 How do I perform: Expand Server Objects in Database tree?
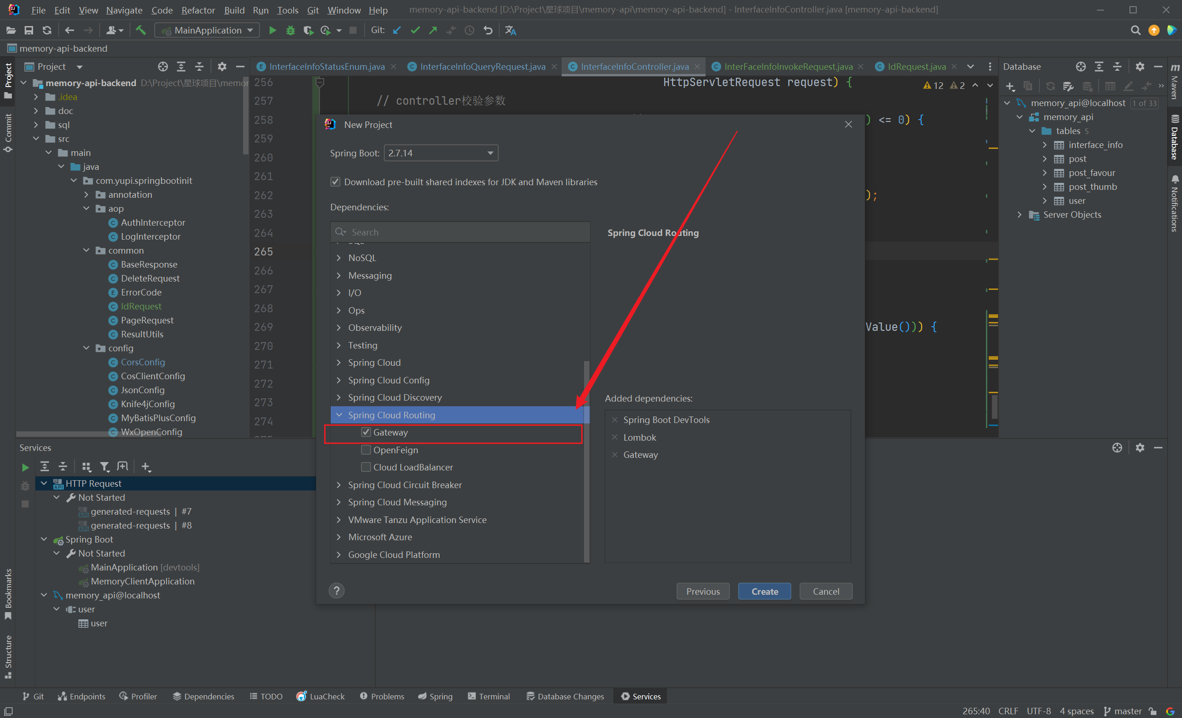pyautogui.click(x=1020, y=215)
